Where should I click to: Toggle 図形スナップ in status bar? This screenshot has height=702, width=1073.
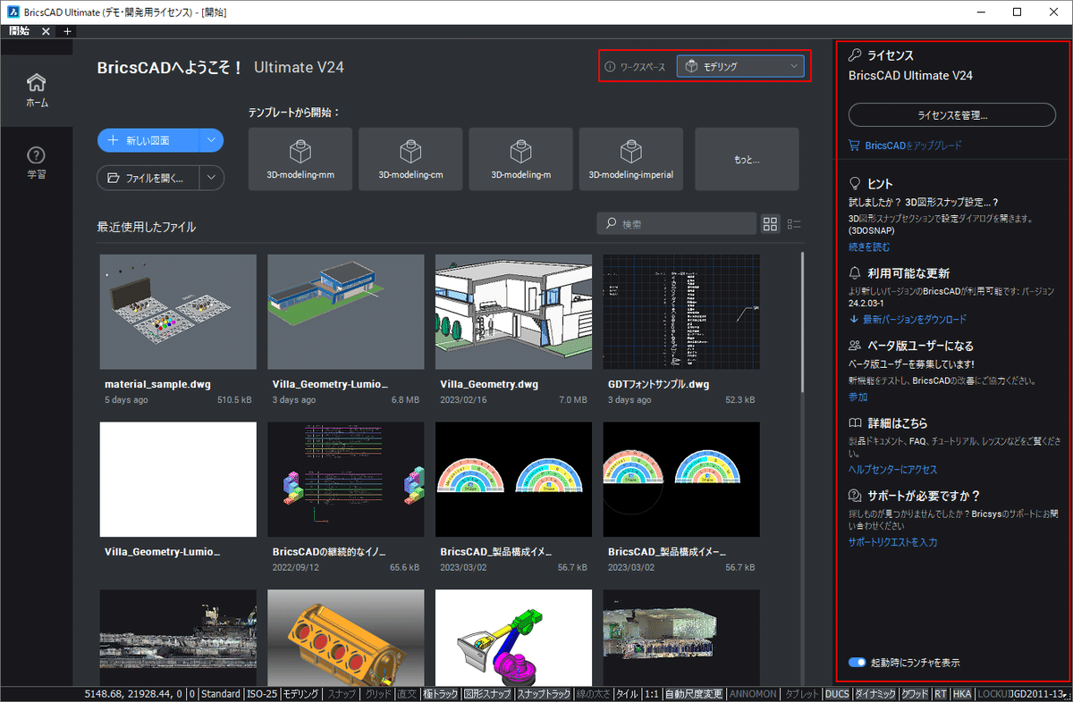tap(487, 694)
